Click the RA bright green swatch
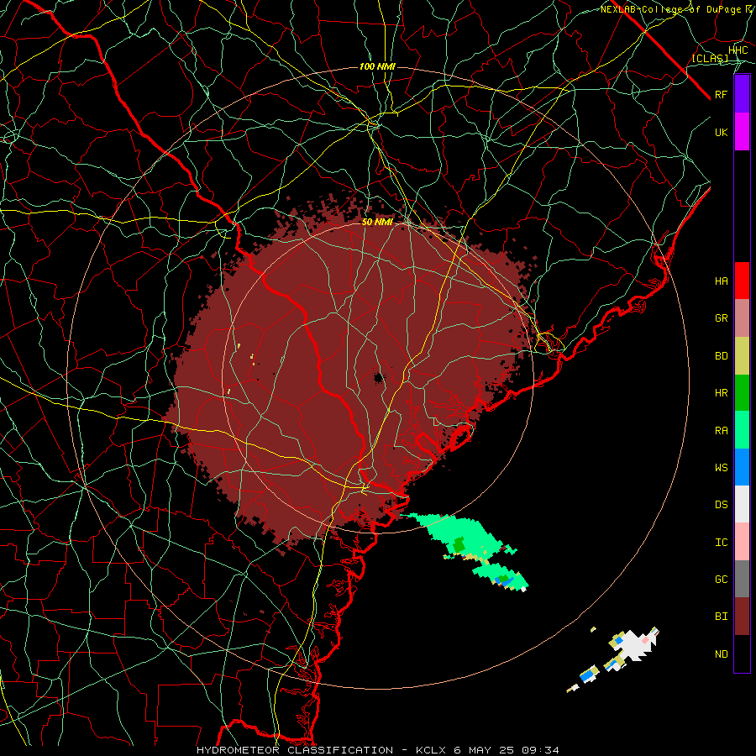This screenshot has width=756, height=756. 742,430
